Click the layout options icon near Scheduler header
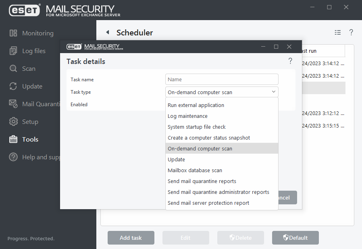 [337, 32]
